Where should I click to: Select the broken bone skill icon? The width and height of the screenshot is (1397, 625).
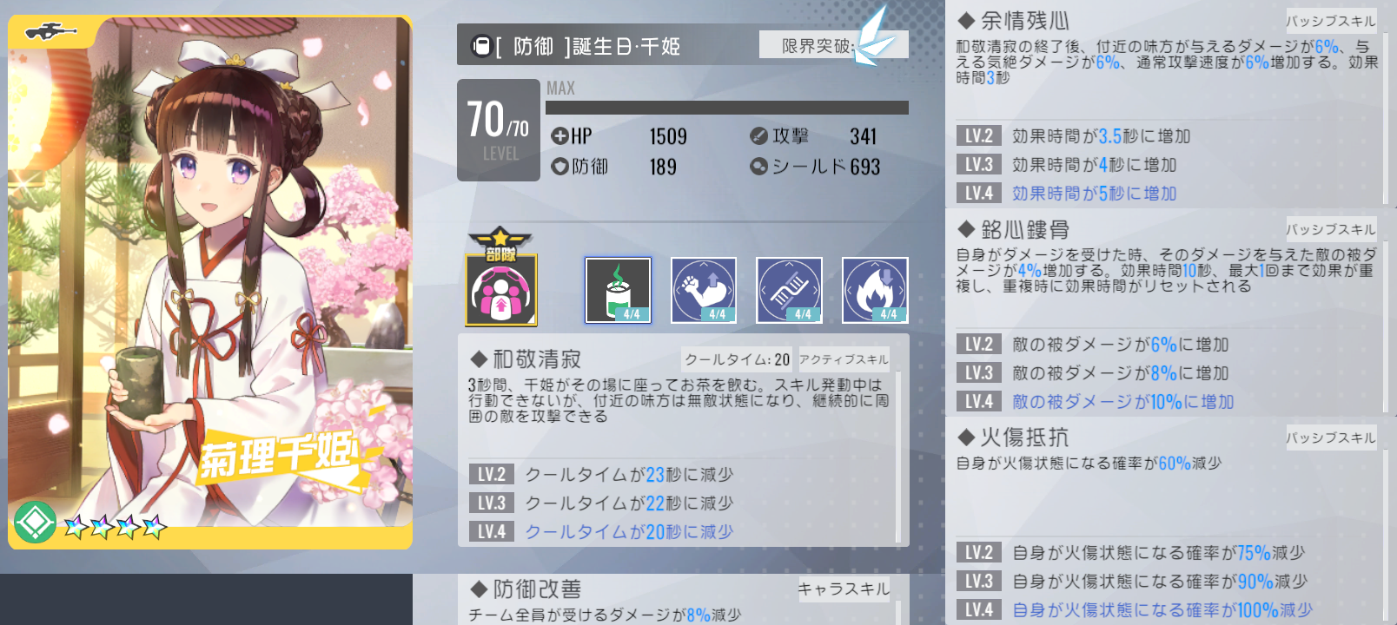click(790, 290)
